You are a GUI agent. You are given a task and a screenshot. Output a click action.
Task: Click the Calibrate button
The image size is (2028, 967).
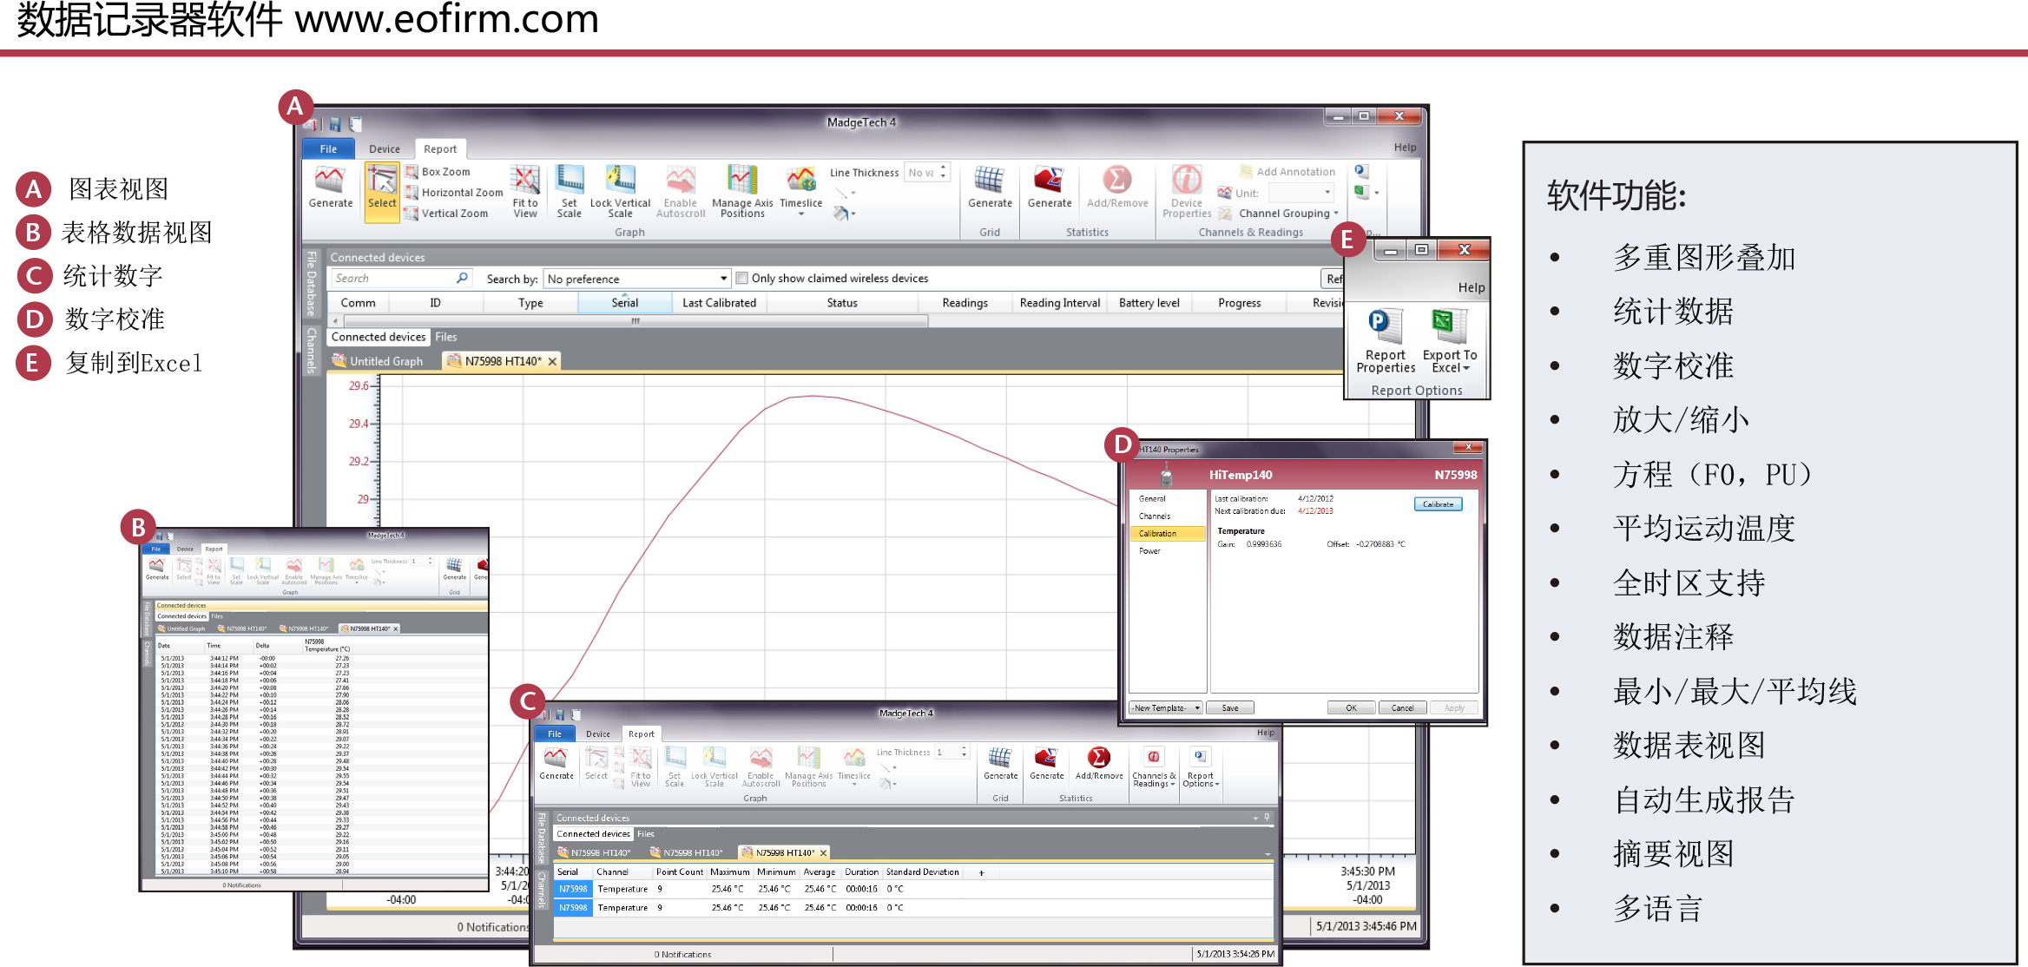(1438, 504)
